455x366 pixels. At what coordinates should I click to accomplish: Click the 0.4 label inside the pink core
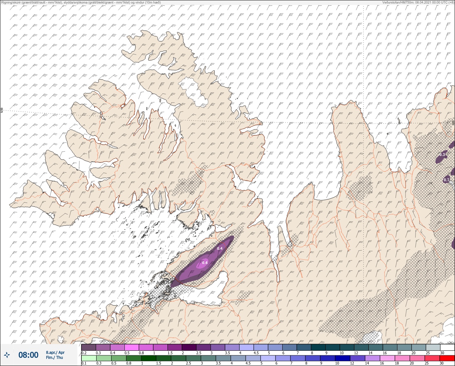(205, 263)
